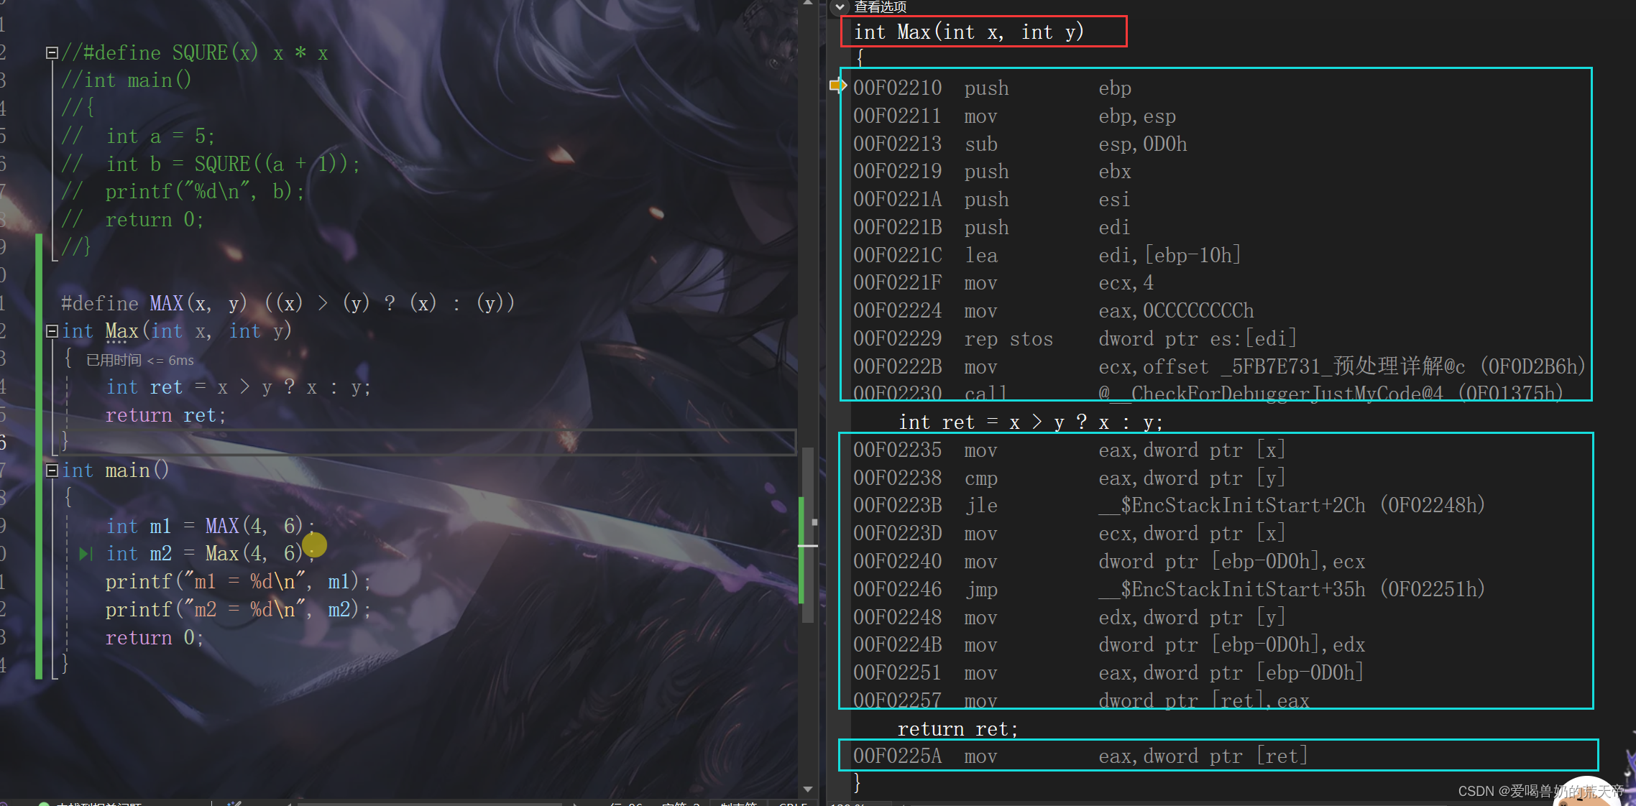Viewport: 1636px width, 806px height.
Task: Select disassembly row 00F02246 jmp
Action: (1169, 589)
